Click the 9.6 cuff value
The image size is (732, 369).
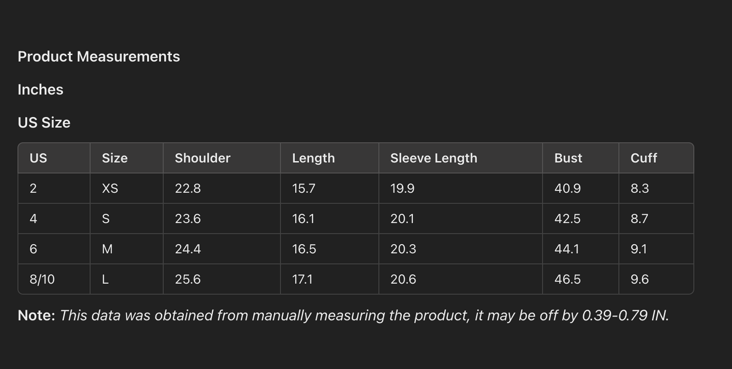pos(639,280)
